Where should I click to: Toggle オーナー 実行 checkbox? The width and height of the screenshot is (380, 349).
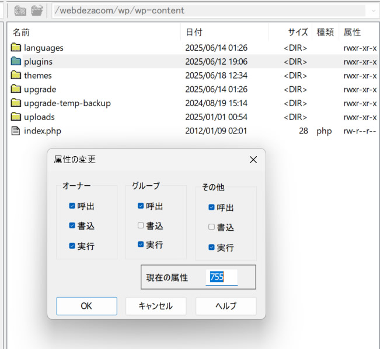72,246
